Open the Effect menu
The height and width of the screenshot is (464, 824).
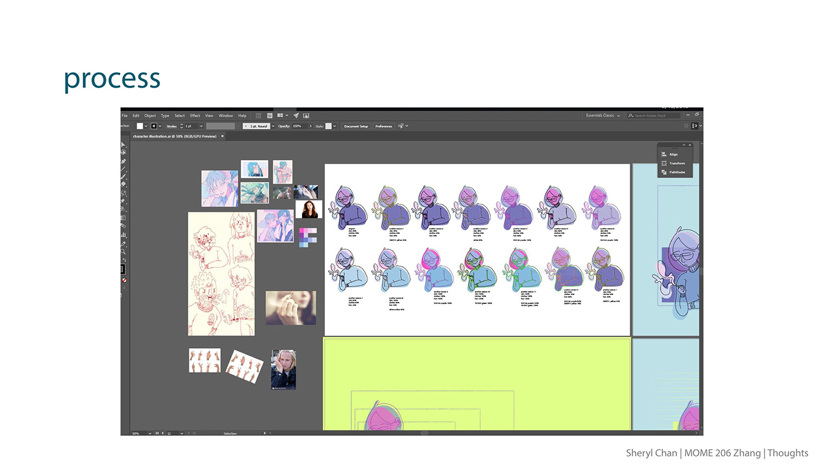tap(195, 115)
